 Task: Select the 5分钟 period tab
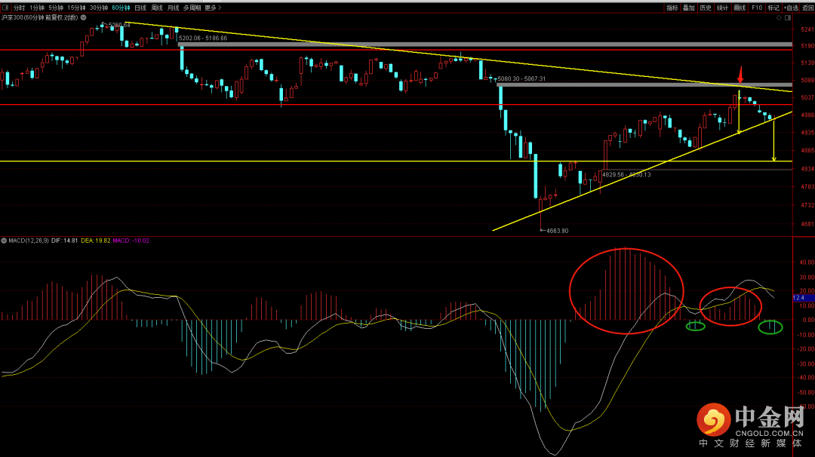[56, 8]
